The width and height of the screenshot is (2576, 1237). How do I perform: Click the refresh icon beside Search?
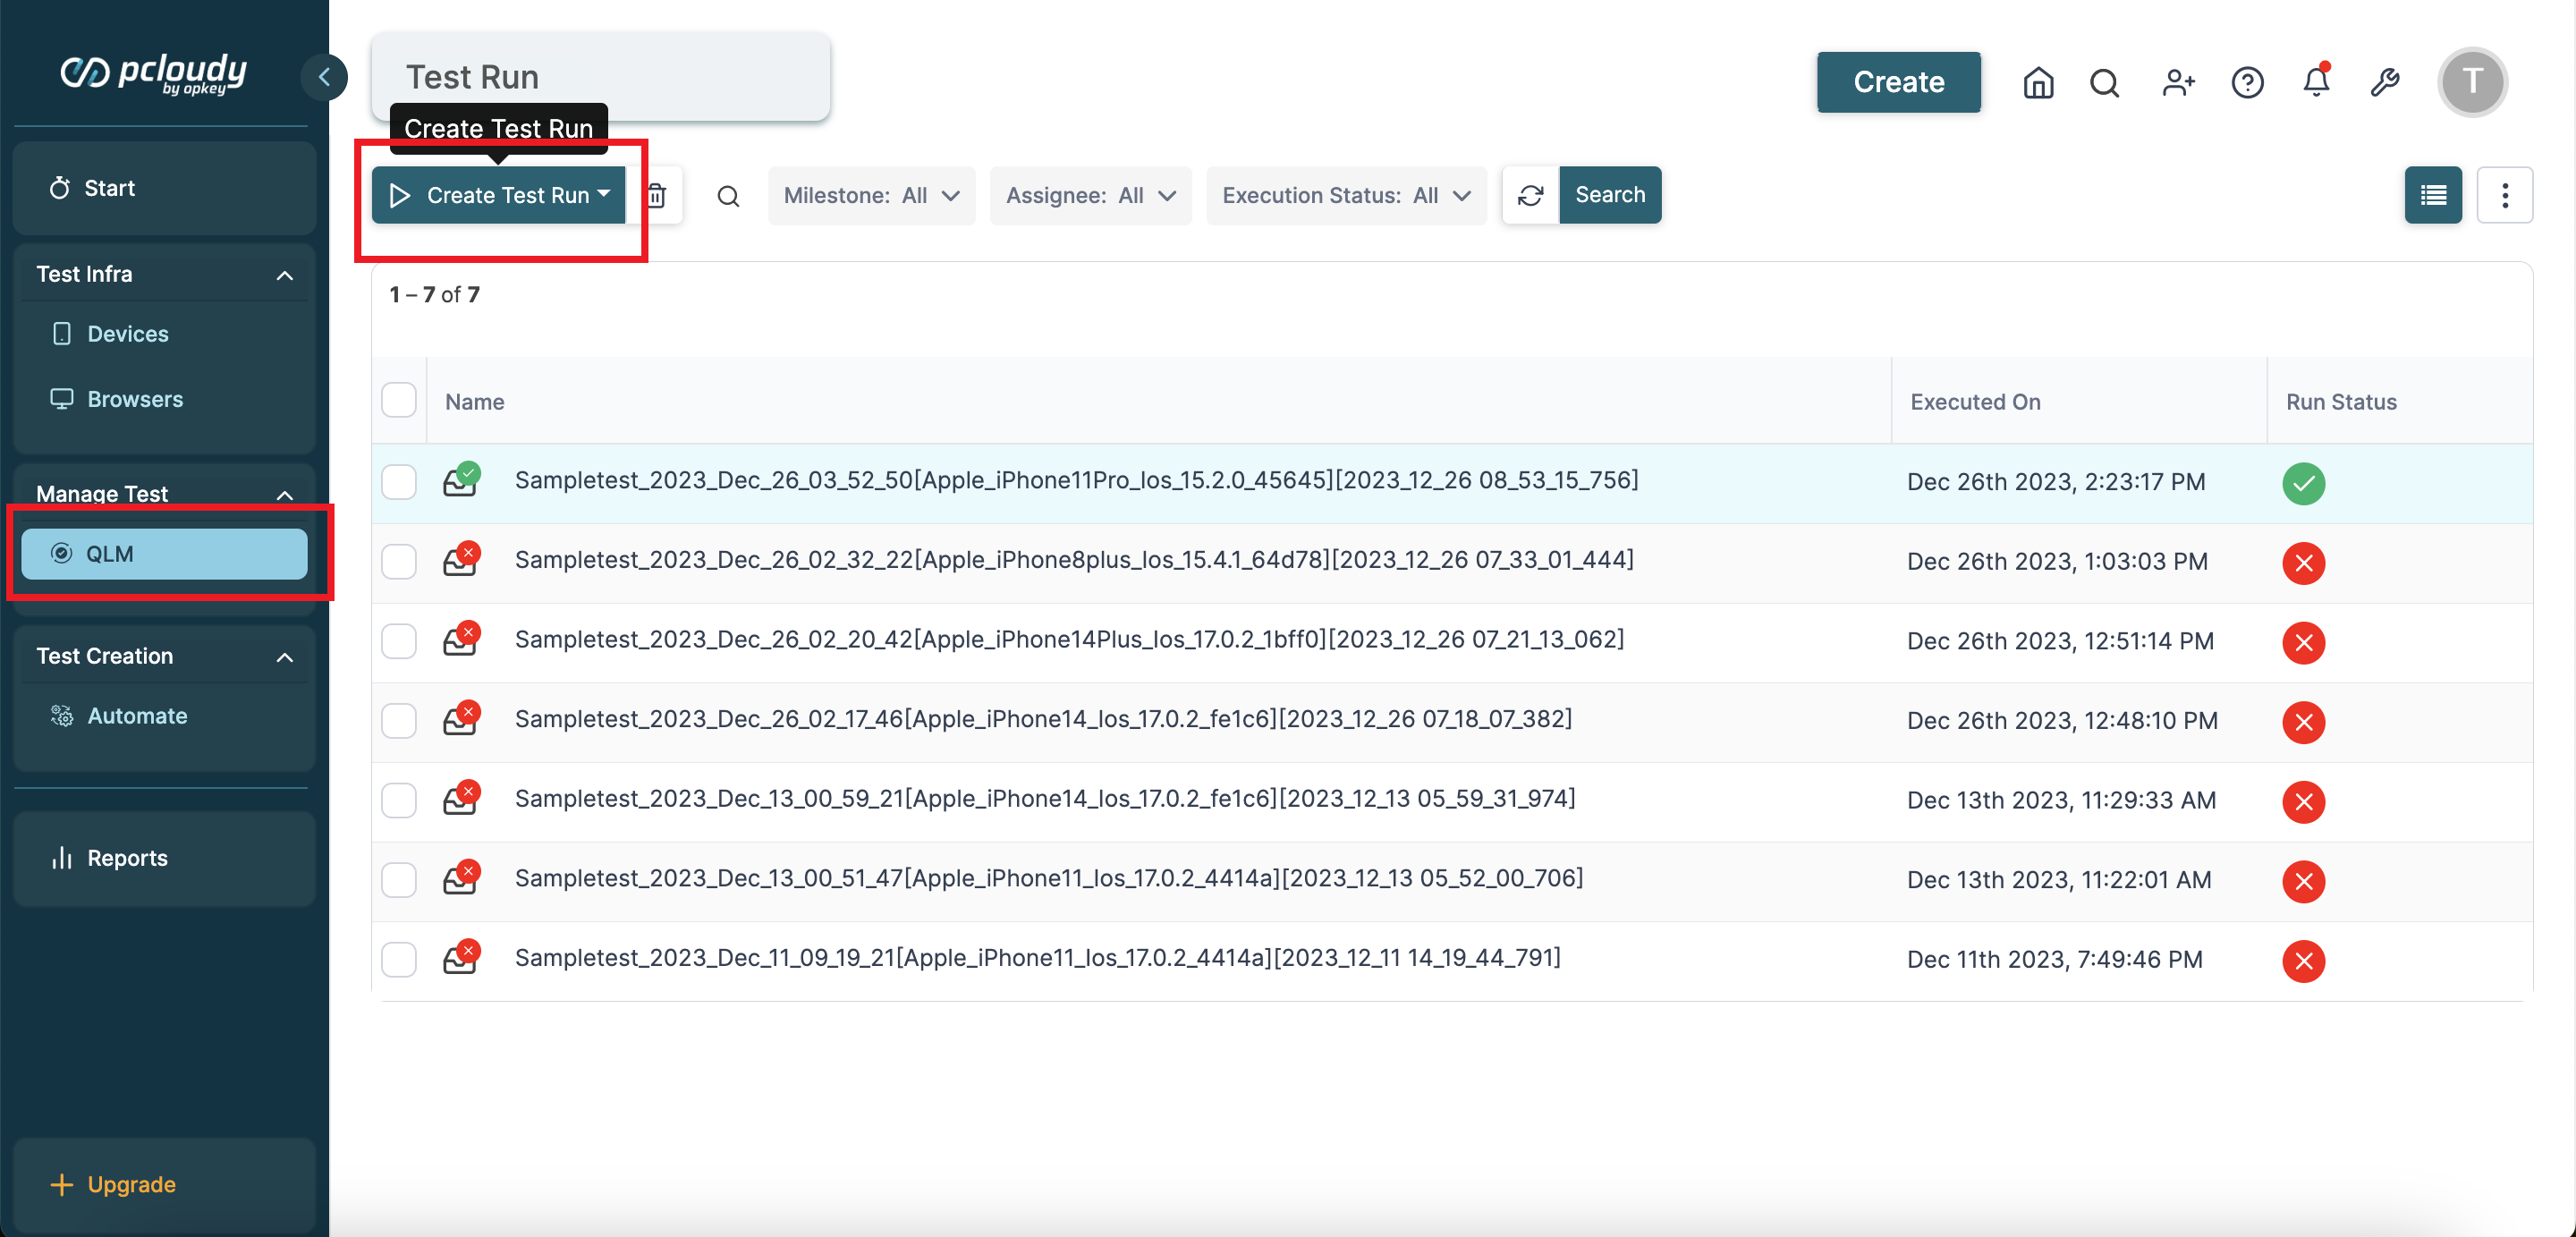click(1530, 195)
